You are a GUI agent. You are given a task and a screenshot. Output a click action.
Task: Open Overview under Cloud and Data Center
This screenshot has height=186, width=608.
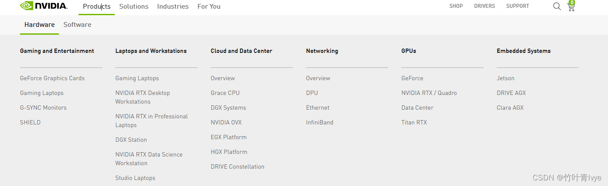[223, 78]
